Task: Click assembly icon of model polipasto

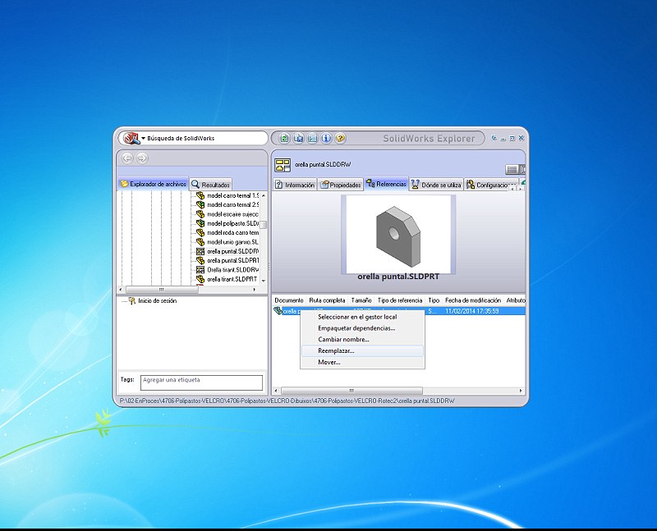Action: [200, 223]
